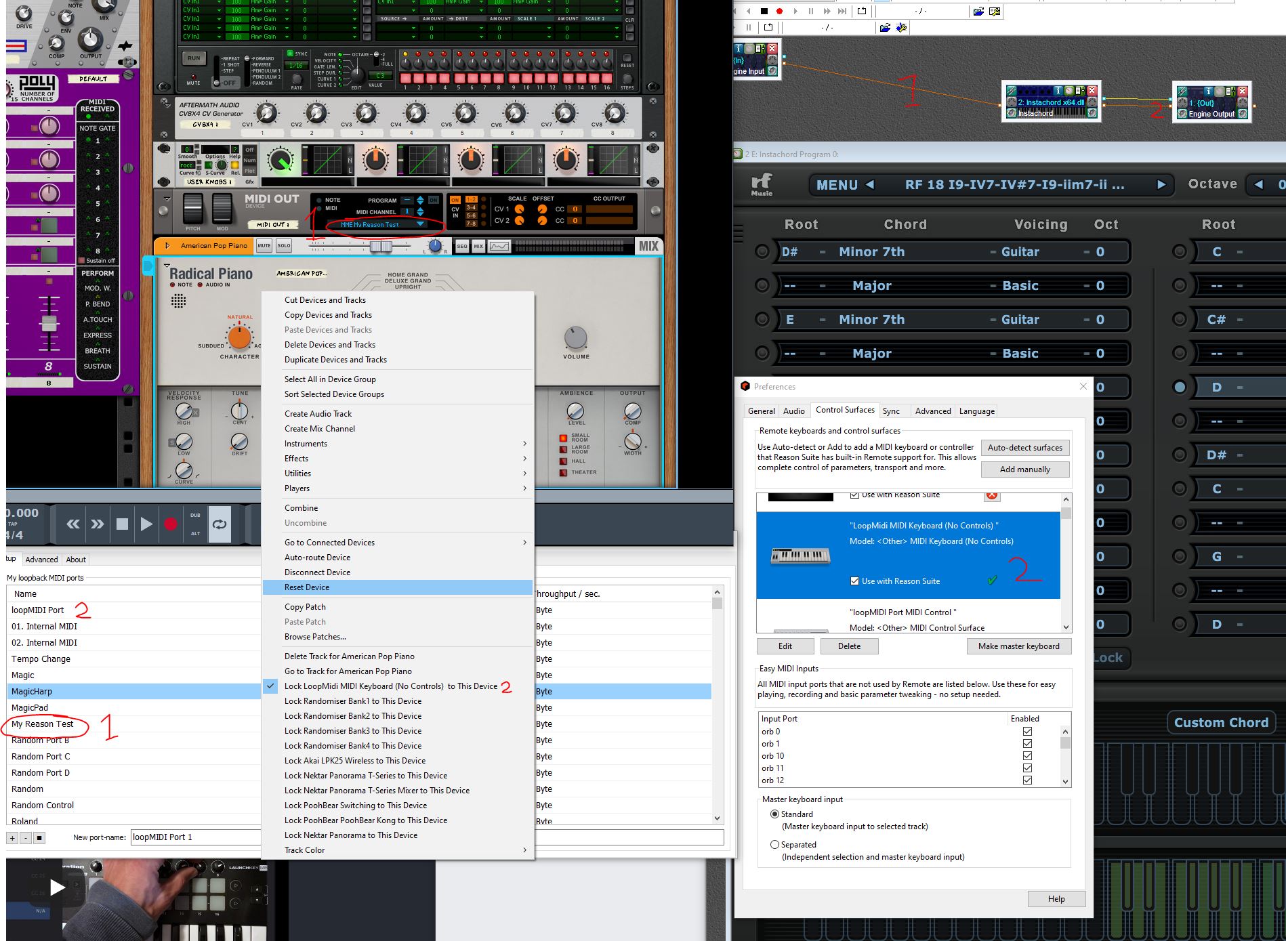The image size is (1286, 941).
Task: Click the Help button in Preferences
Action: (x=1056, y=898)
